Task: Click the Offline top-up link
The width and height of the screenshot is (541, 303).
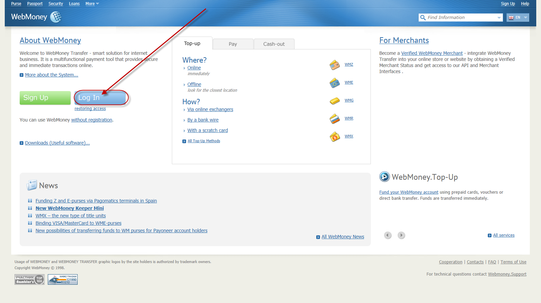Action: [194, 84]
